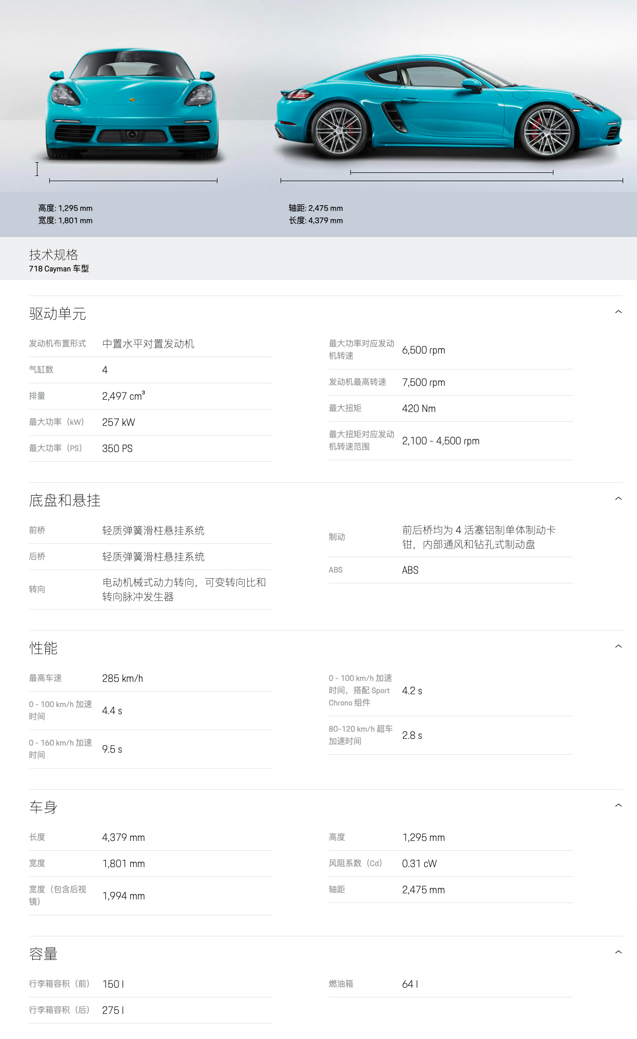
Task: Collapse the 性能 section chevron
Action: coord(618,646)
